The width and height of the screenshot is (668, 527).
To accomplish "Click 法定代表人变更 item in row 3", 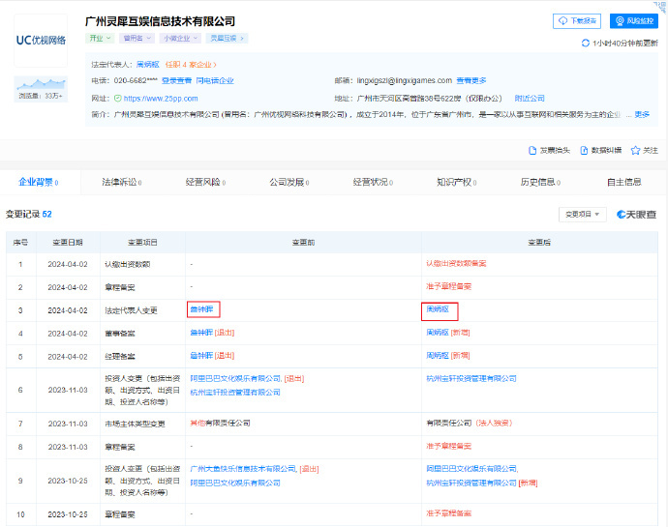I will tap(132, 310).
